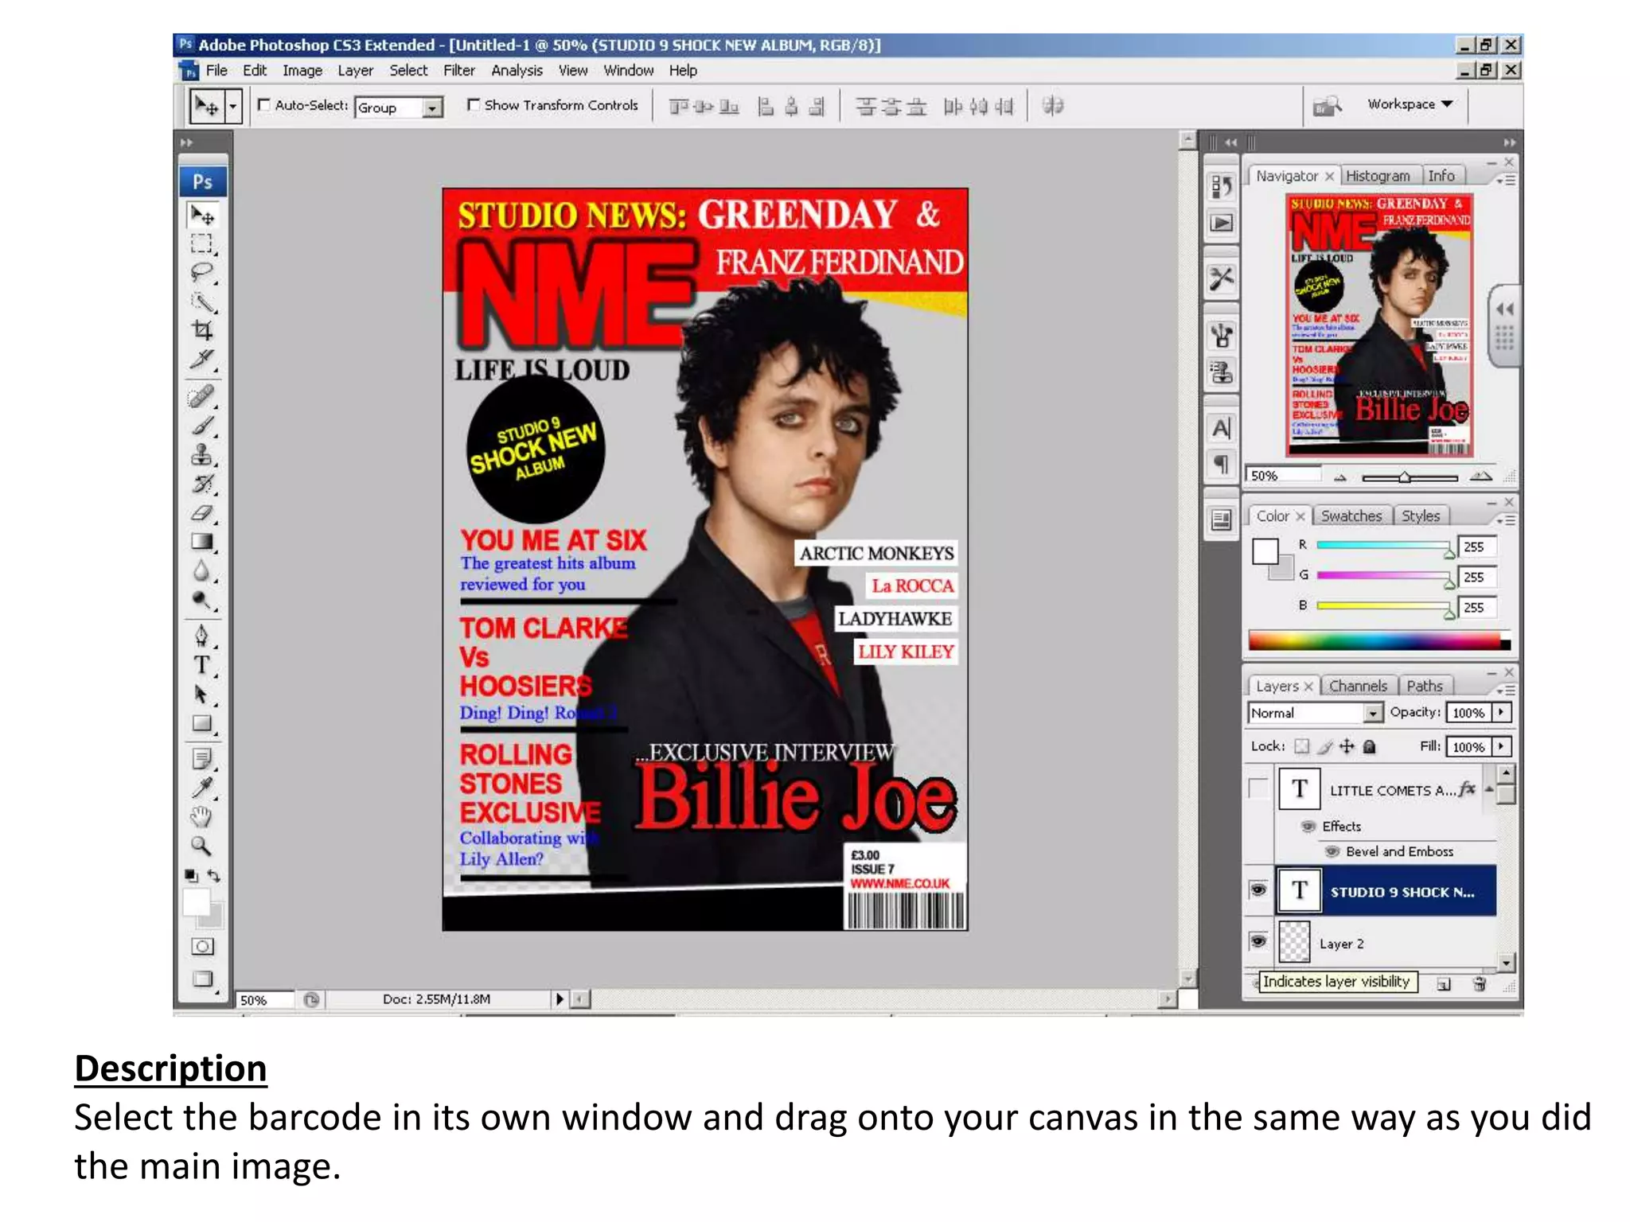Open the status bar info arrow
The width and height of the screenshot is (1630, 1222).
(x=560, y=999)
